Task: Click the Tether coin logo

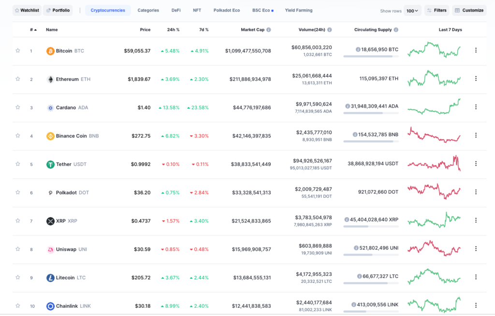Action: [x=50, y=164]
